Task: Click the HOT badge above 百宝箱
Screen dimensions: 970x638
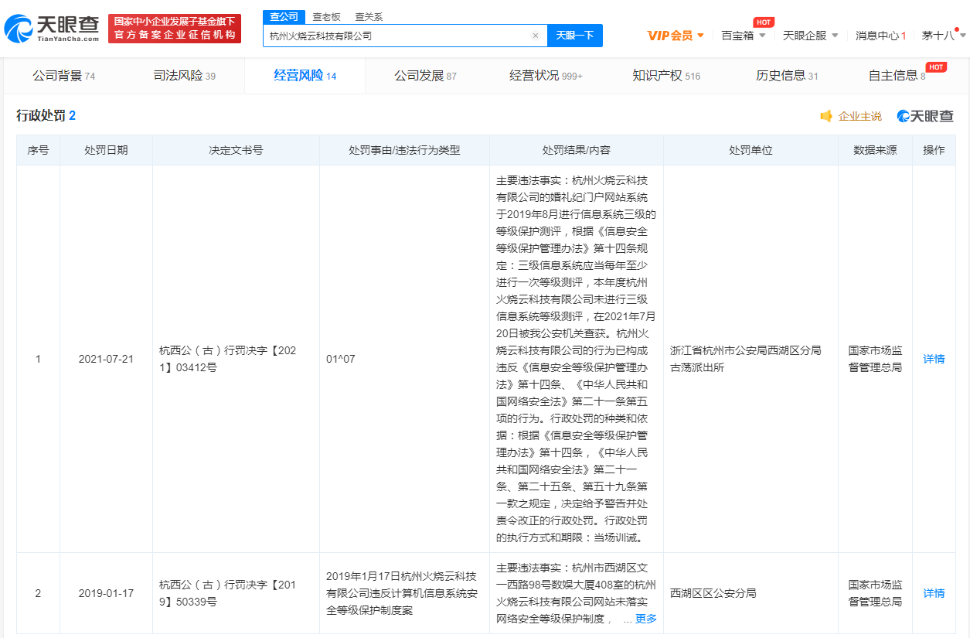Action: point(764,22)
